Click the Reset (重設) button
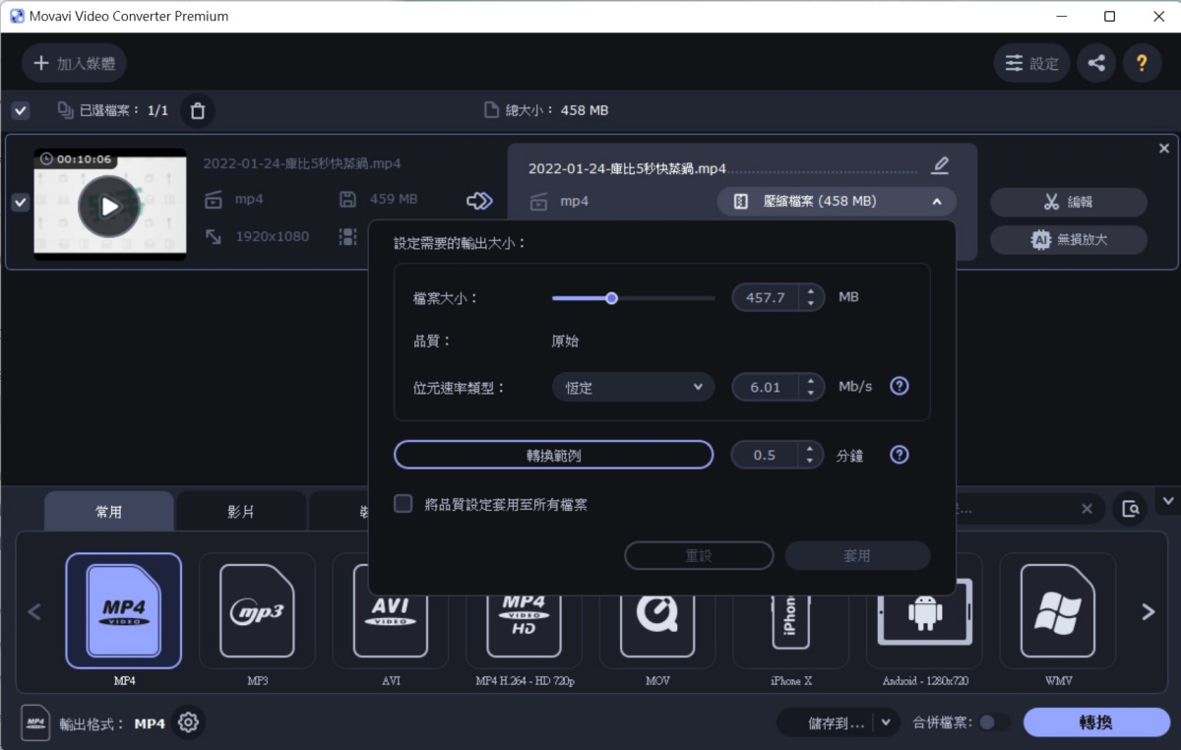This screenshot has width=1181, height=750. pos(699,555)
